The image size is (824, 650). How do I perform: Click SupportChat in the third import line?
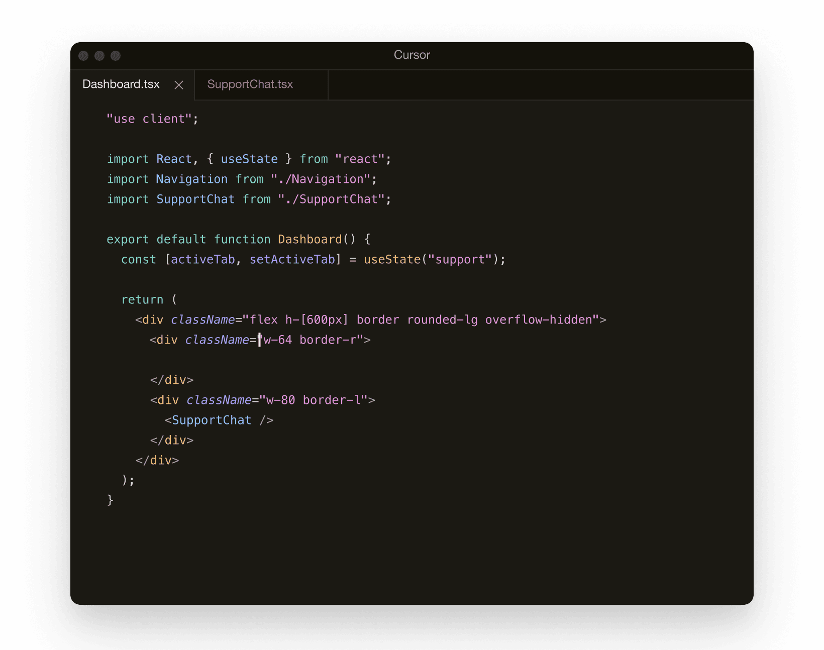pyautogui.click(x=195, y=199)
